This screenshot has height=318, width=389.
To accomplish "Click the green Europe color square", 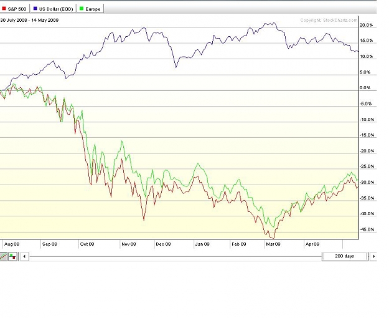I will coord(82,9).
